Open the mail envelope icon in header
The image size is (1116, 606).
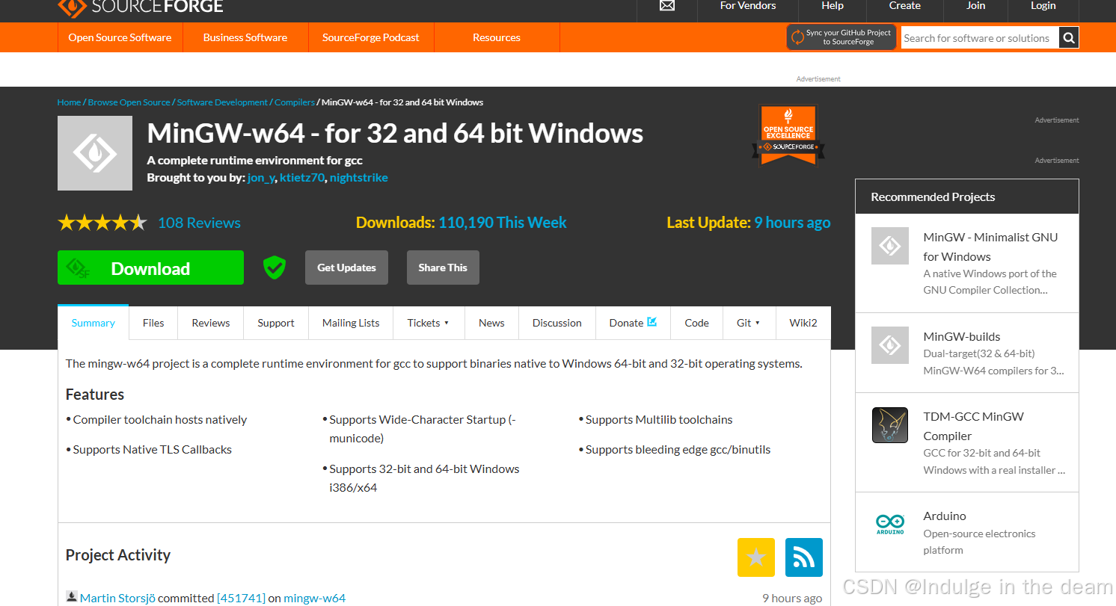667,5
